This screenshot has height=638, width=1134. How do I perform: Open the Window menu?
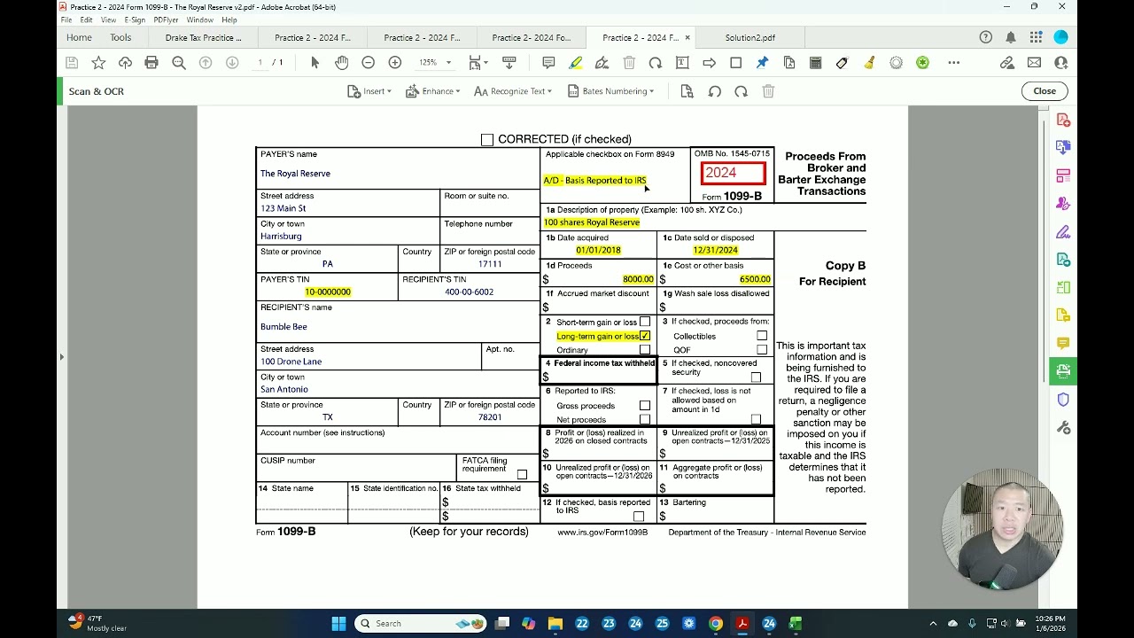coord(199,19)
